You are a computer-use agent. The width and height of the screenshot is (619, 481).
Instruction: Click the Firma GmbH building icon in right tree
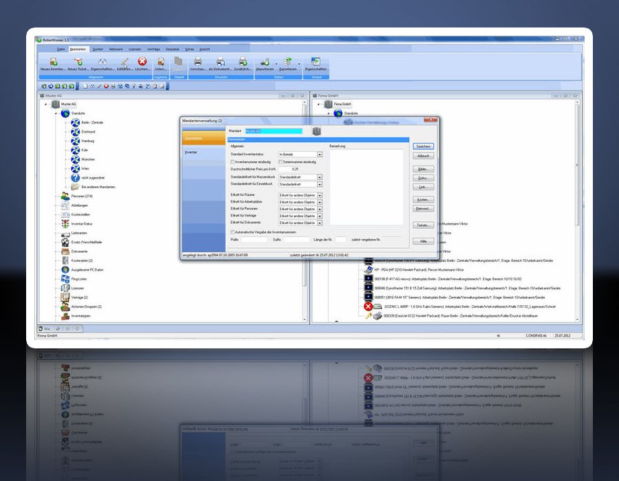[x=329, y=104]
